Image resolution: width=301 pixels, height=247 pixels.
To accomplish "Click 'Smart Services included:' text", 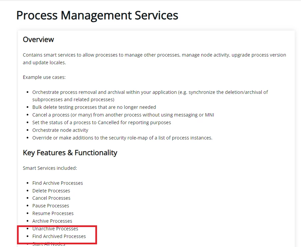I will coord(50,168).
